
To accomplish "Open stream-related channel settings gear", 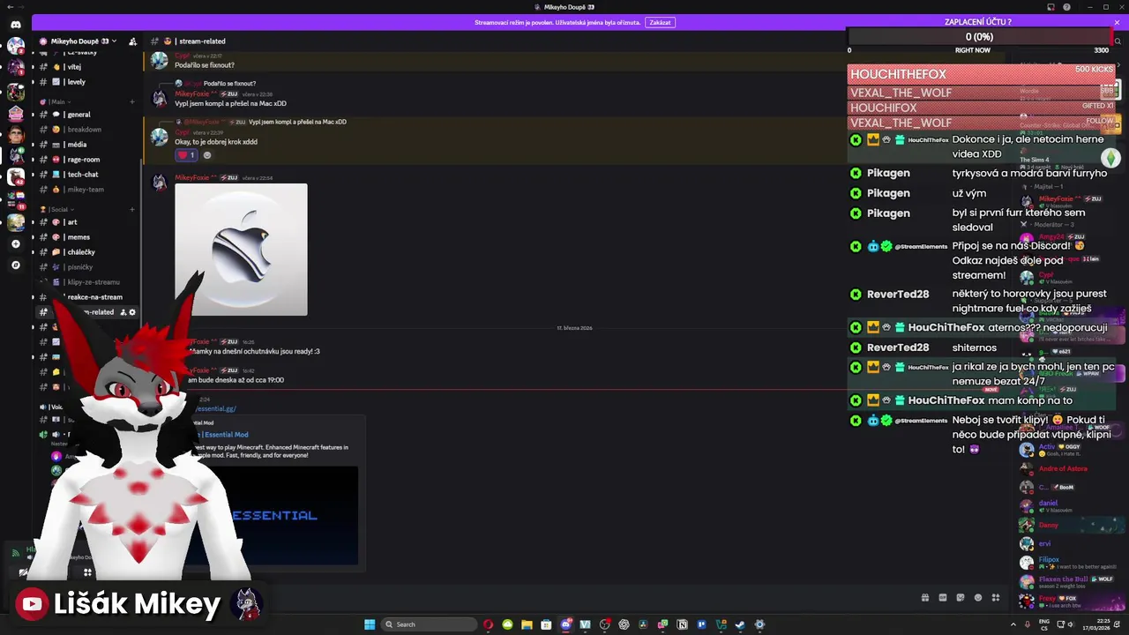I will [x=132, y=312].
